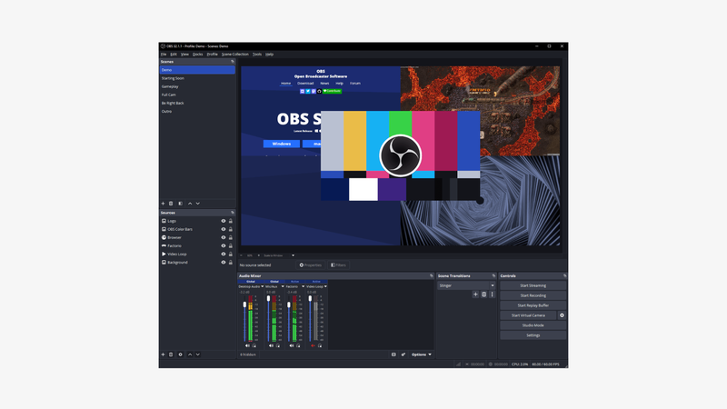The height and width of the screenshot is (409, 727).
Task: Pop out the Controls dock icon
Action: point(564,276)
